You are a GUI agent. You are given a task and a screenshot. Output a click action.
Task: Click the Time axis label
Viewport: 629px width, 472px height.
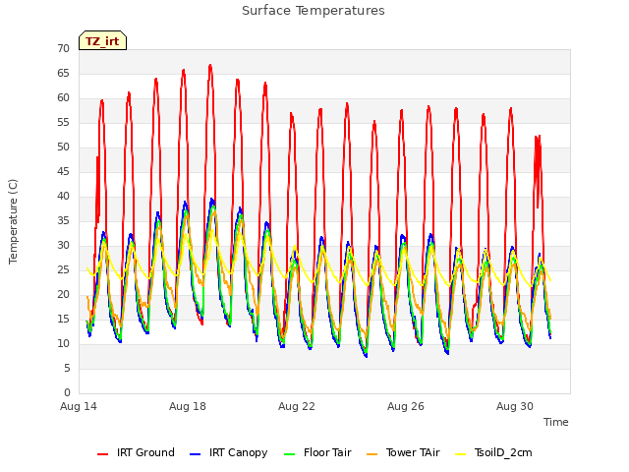(x=556, y=422)
